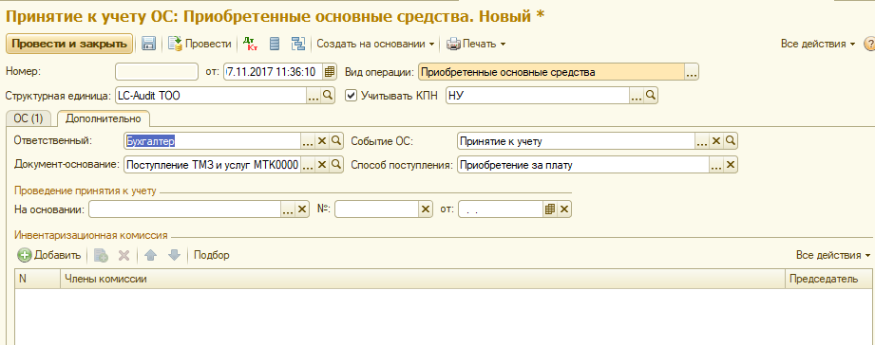Click the Способ поступления field
This screenshot has height=345, width=875.
click(583, 165)
